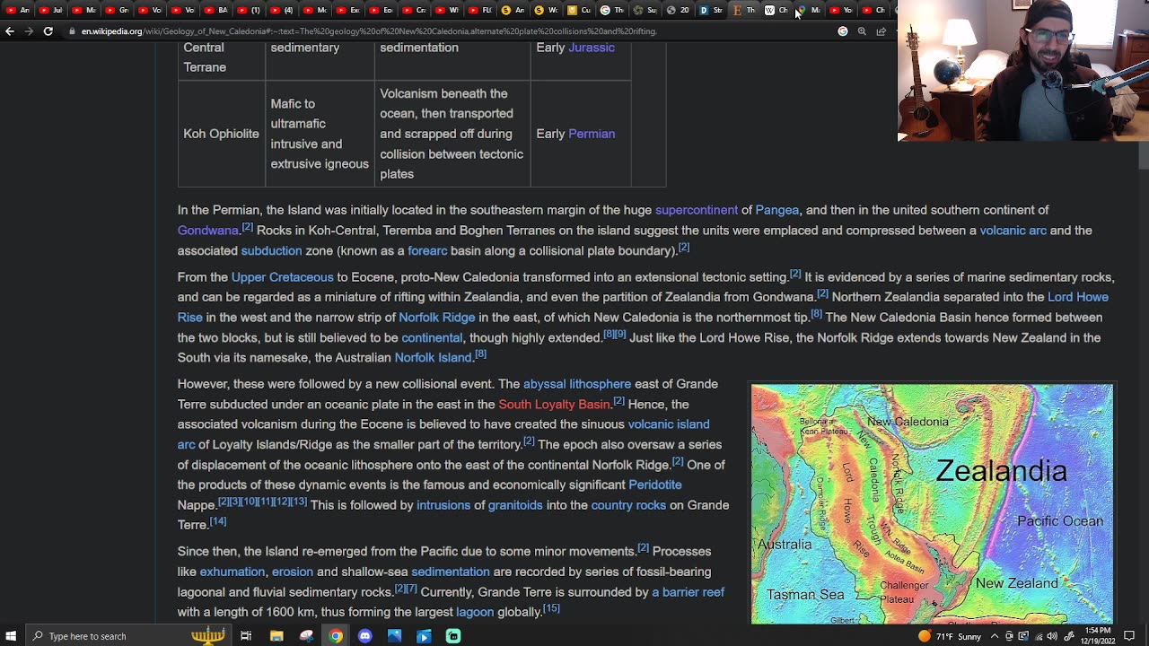This screenshot has width=1149, height=646.
Task: Open Wi-Fi network settings
Action: (x=1038, y=636)
